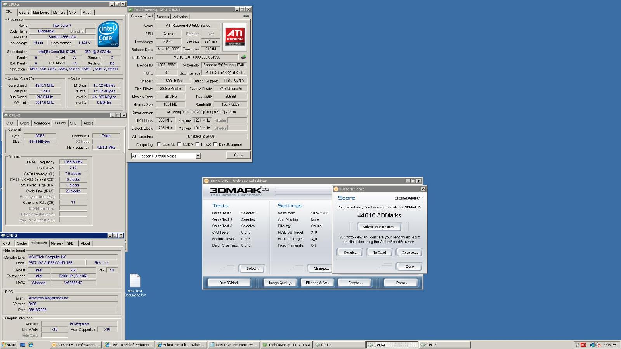Enable the CUDA checkbox
Image resolution: width=621 pixels, height=349 pixels.
[179, 144]
